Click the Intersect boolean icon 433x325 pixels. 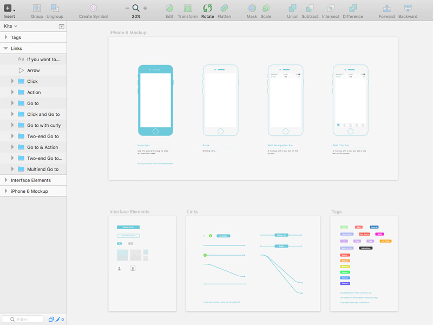tap(330, 9)
